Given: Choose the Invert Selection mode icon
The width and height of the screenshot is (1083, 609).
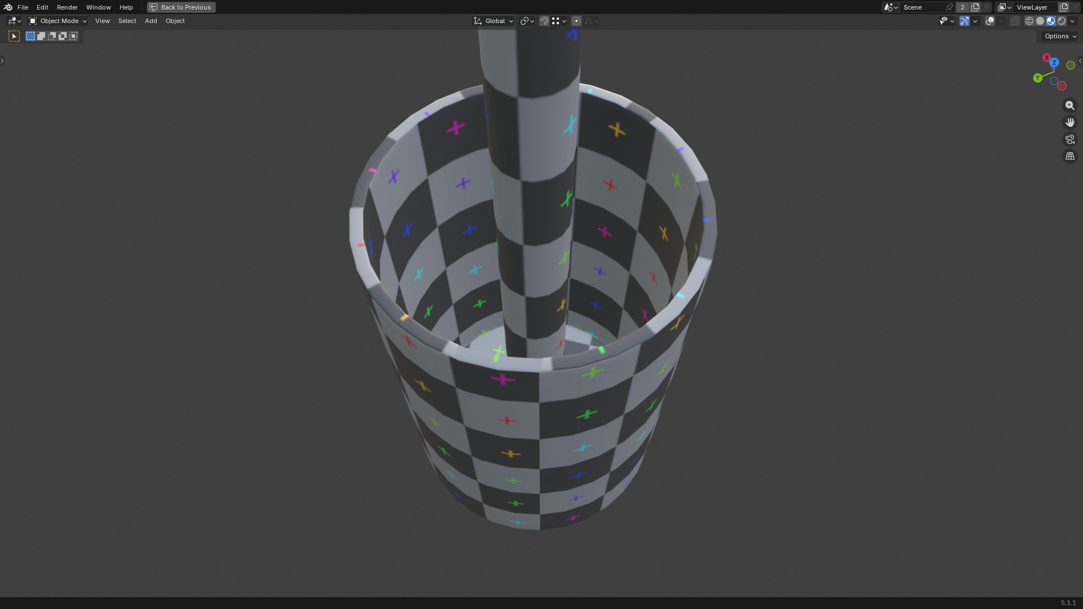Looking at the screenshot, I should pyautogui.click(x=63, y=36).
